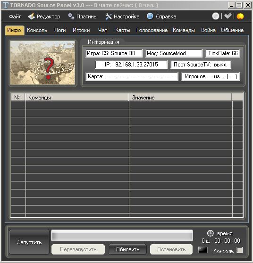Image resolution: width=253 pixels, height=263 pixels.
Task: Click the Запустить button
Action: [29, 242]
